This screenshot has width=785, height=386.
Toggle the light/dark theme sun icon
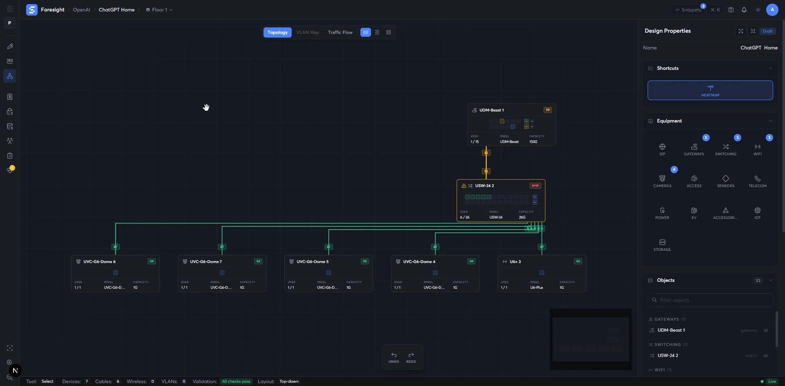click(758, 10)
